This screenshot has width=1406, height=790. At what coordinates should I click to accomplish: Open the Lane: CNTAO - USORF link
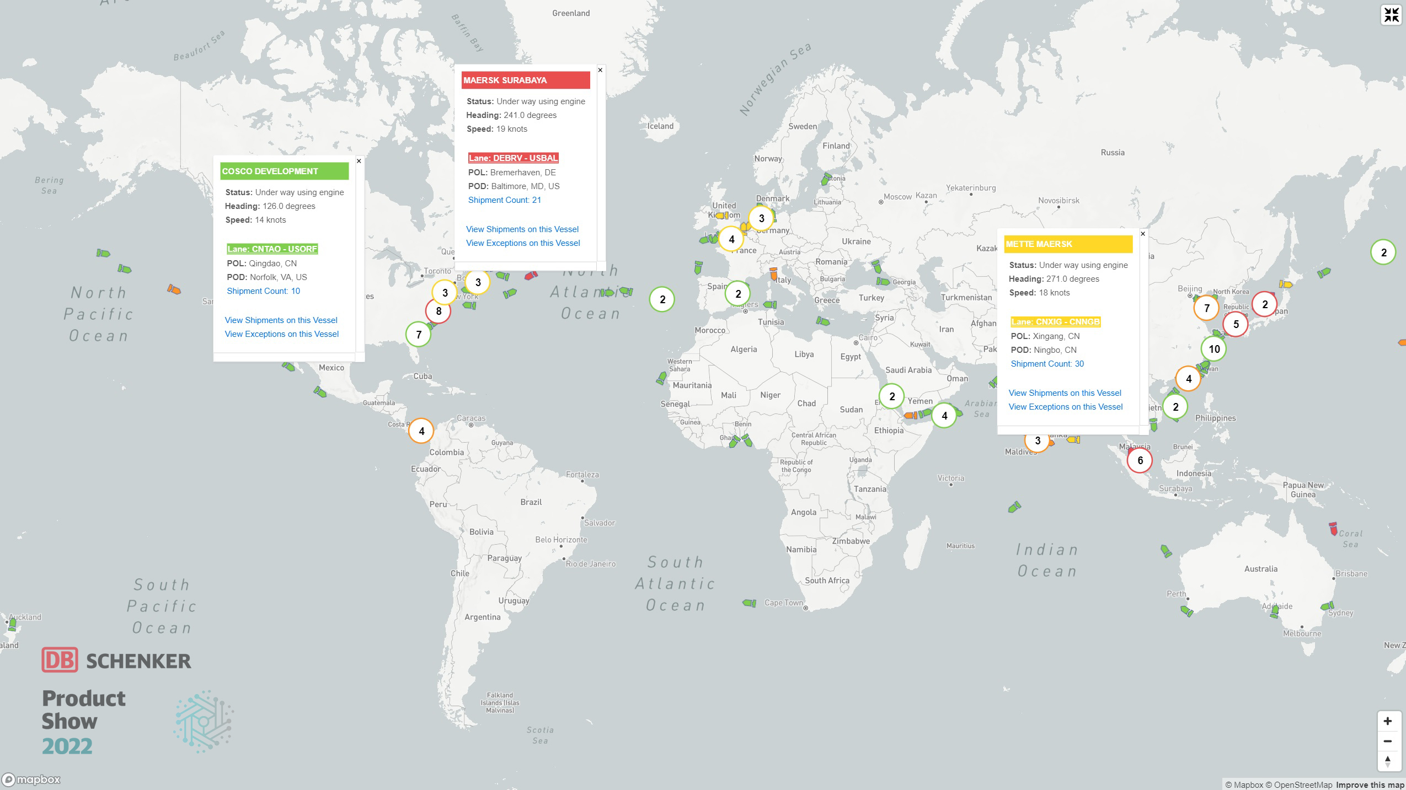tap(272, 249)
